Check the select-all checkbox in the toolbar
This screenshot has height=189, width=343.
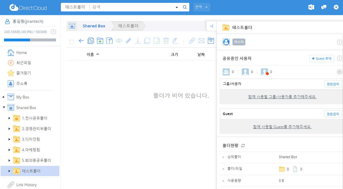(71, 42)
